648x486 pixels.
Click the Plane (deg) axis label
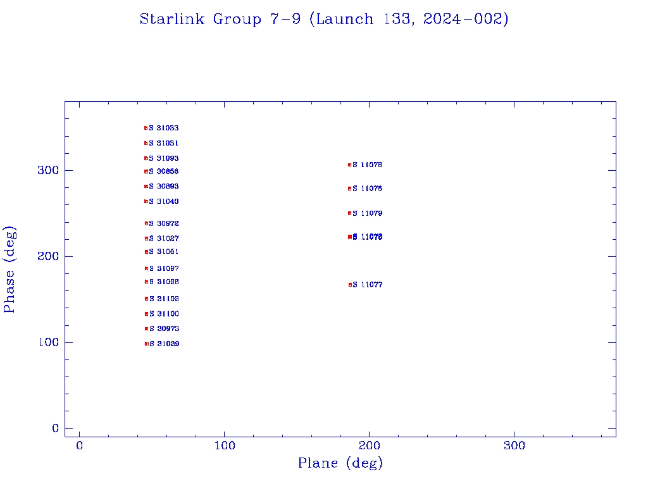(x=340, y=463)
